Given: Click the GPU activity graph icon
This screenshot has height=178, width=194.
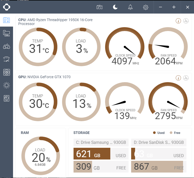Looking at the screenshot, I should [x=186, y=78].
